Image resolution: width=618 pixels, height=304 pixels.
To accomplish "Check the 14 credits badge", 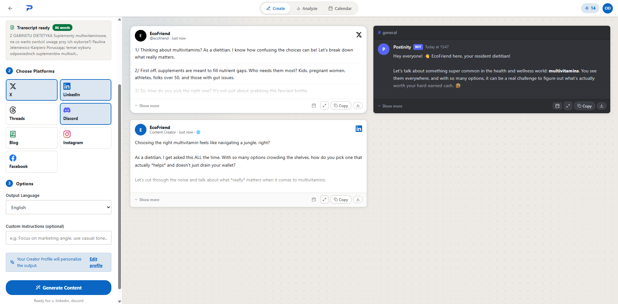I will tap(590, 8).
